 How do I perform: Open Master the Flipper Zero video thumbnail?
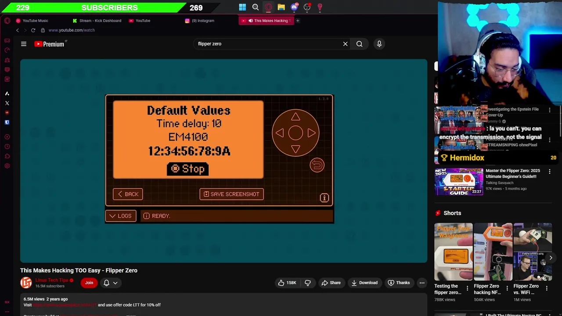point(459,182)
